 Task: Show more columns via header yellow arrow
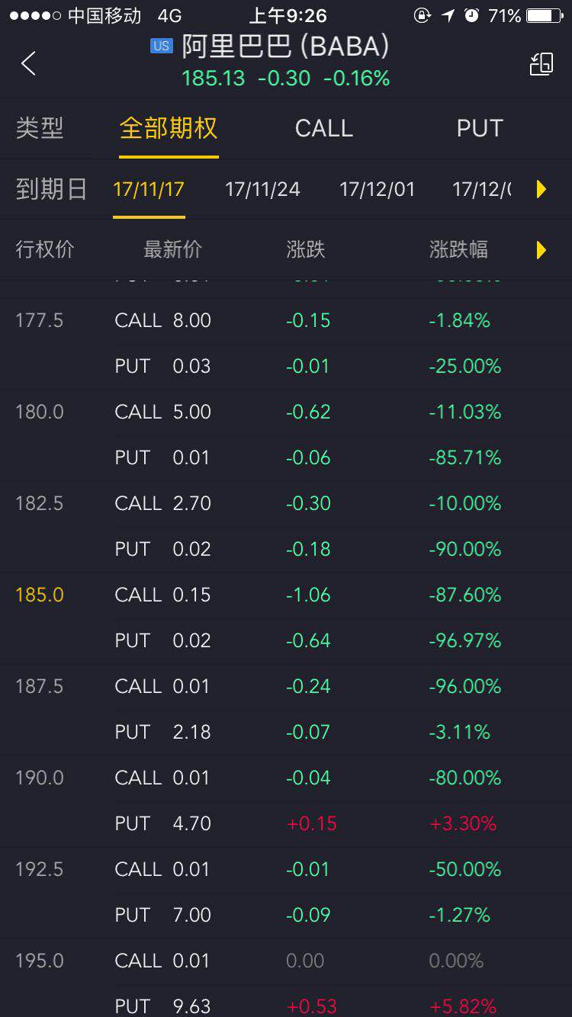[x=541, y=249]
